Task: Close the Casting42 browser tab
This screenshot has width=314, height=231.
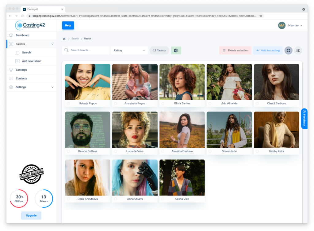Action: (x=62, y=9)
